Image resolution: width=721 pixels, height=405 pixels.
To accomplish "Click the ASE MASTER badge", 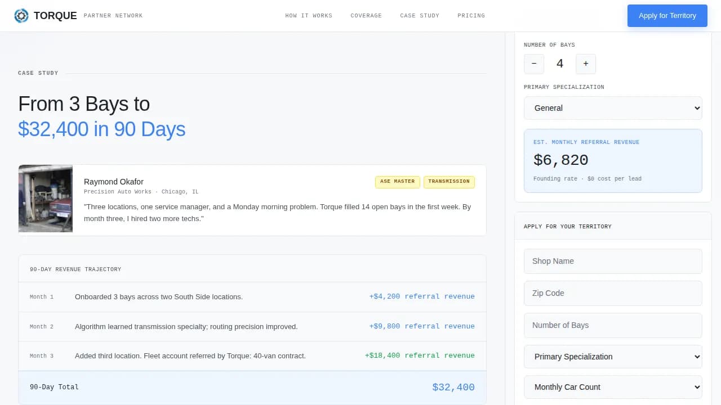I will point(397,182).
